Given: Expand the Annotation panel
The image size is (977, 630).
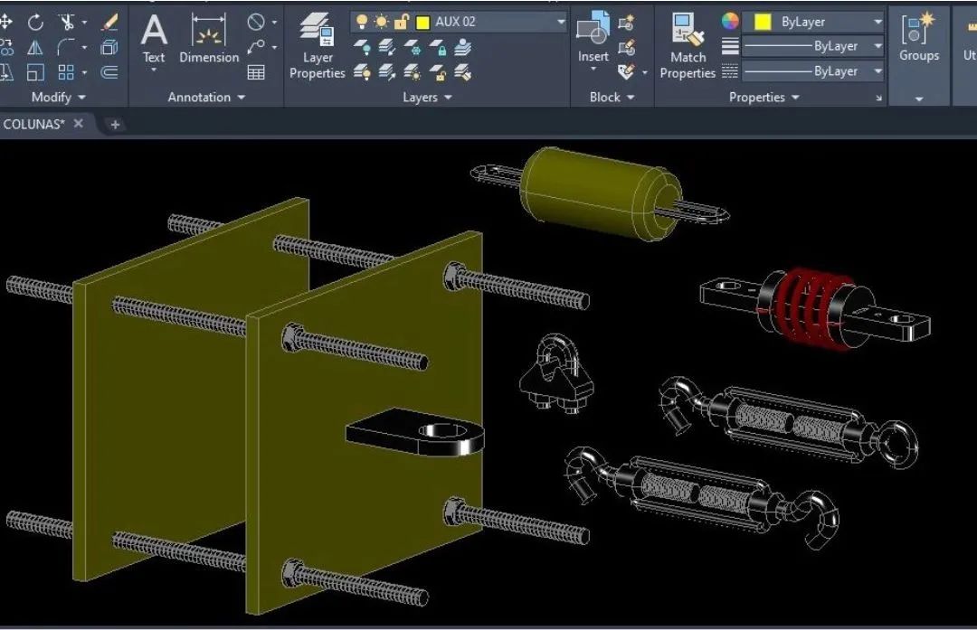Looking at the screenshot, I should pos(206,97).
